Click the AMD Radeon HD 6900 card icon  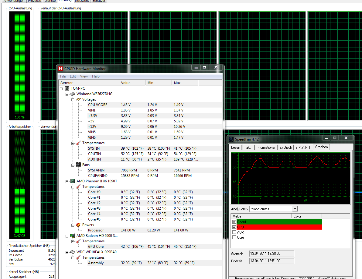point(73,236)
